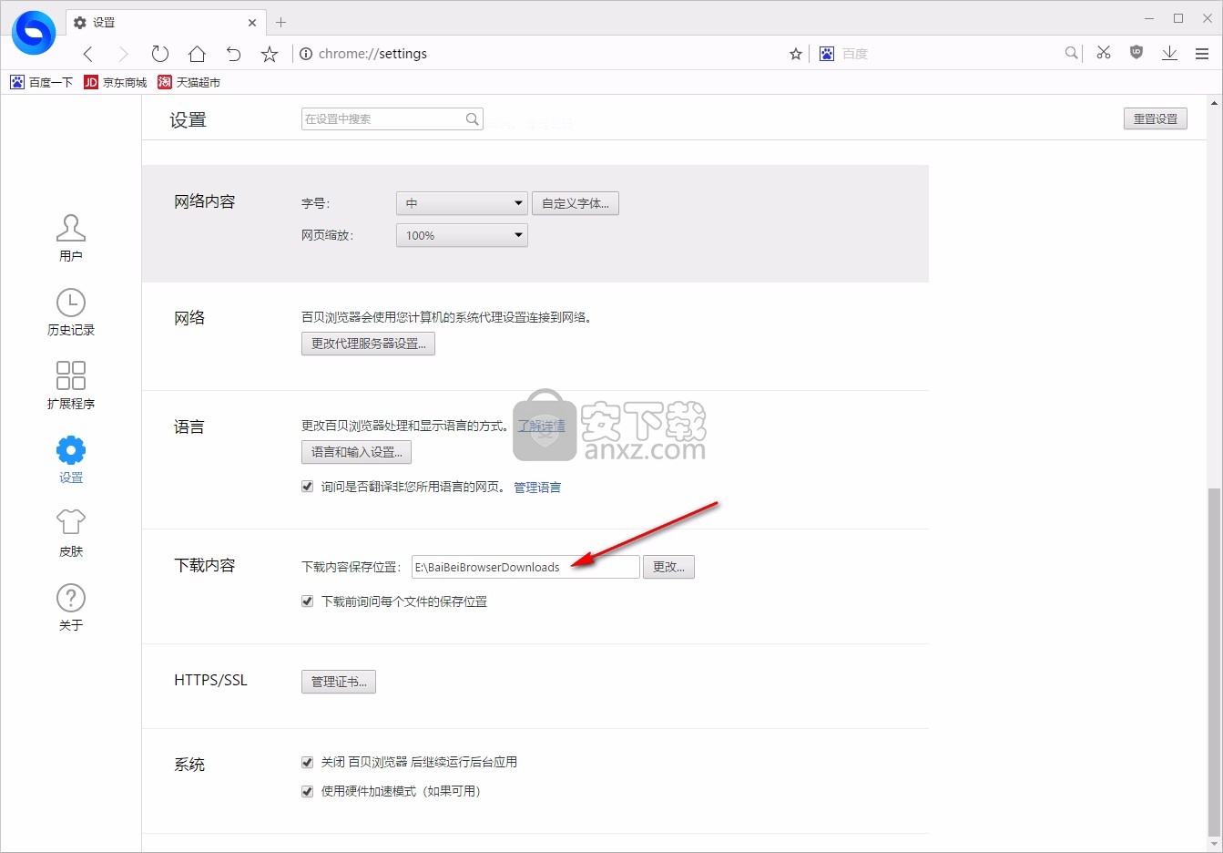Open 百度一下 bookmark
The width and height of the screenshot is (1223, 853).
tap(41, 82)
